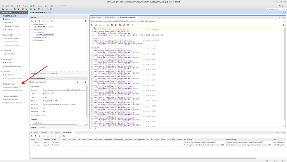Click the lightbulb icon in editor toolbar
287x162 pixels.
pos(132,25)
